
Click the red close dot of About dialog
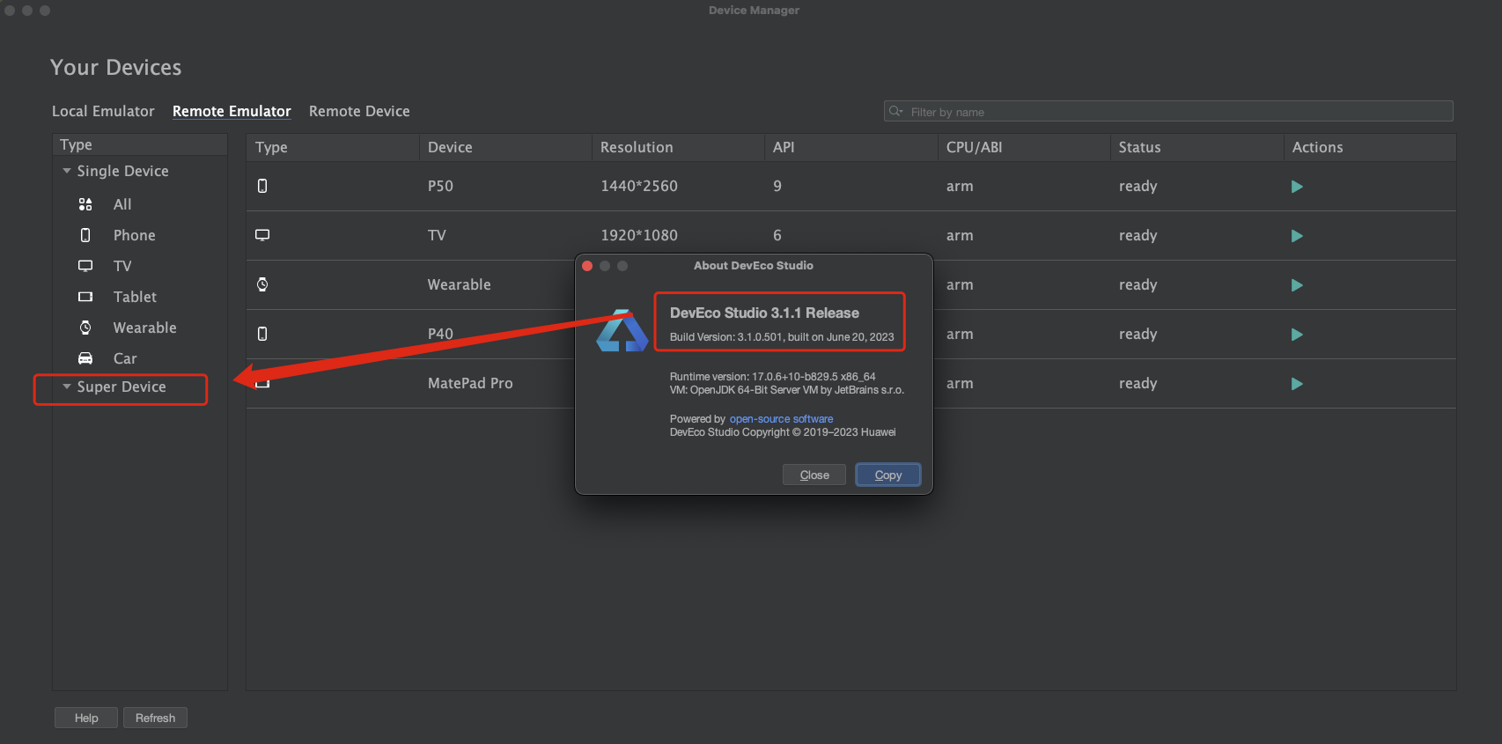(x=587, y=266)
